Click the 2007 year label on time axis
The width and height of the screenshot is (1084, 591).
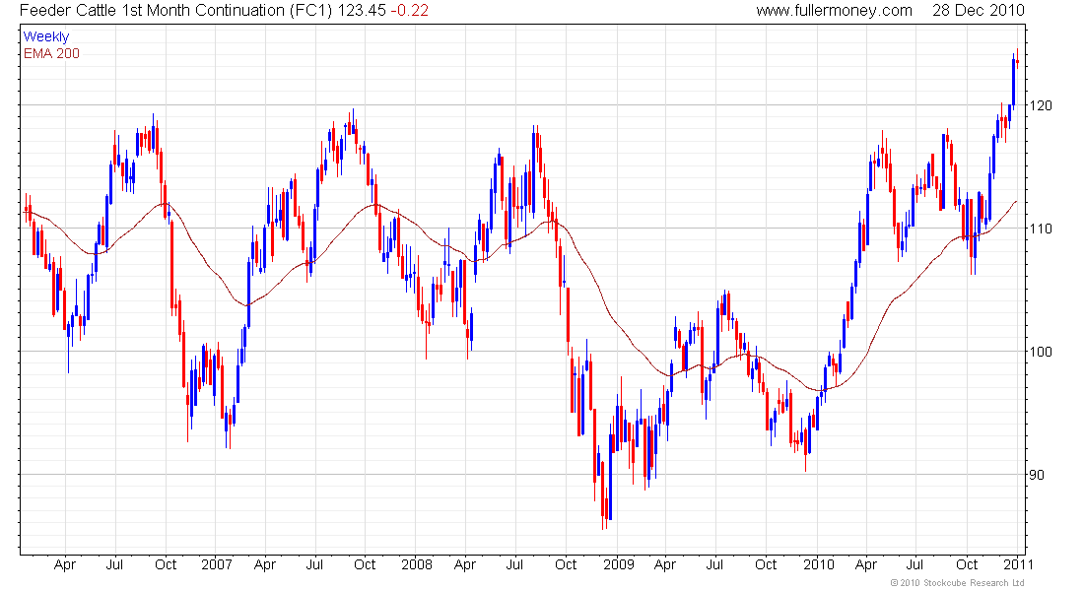click(217, 564)
